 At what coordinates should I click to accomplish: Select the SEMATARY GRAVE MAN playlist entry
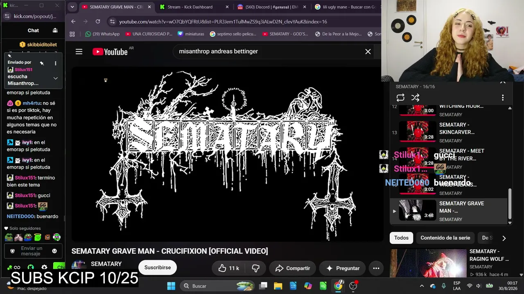click(x=449, y=211)
